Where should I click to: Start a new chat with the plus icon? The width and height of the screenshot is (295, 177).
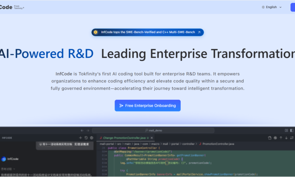(81, 138)
